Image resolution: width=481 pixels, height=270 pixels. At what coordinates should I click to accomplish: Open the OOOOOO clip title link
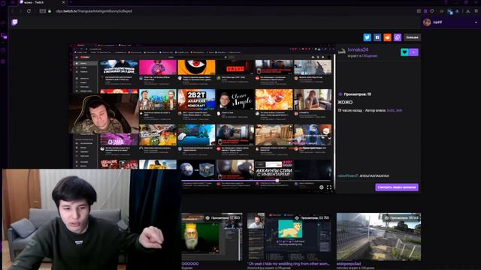(x=190, y=263)
